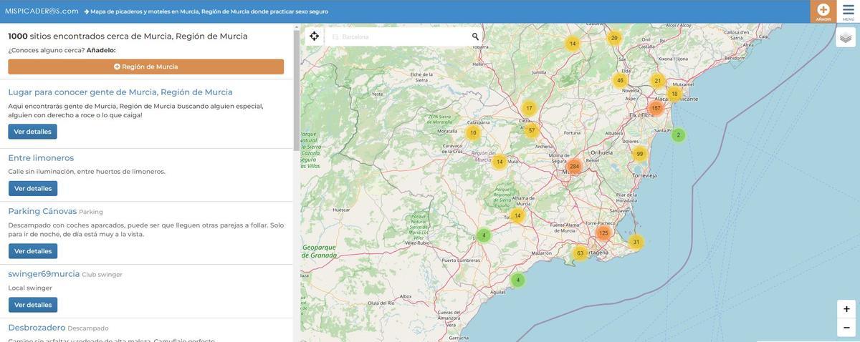Click Ver detalles for Parking Cánovas
Image resolution: width=860 pixels, height=342 pixels.
click(x=33, y=251)
